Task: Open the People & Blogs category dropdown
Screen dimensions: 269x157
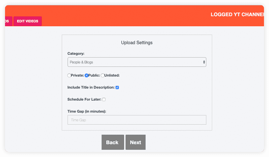Action: (x=137, y=62)
